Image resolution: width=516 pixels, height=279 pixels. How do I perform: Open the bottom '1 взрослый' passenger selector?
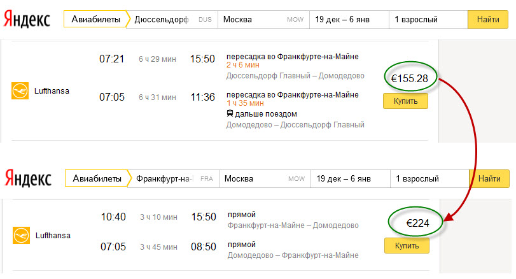pos(429,178)
